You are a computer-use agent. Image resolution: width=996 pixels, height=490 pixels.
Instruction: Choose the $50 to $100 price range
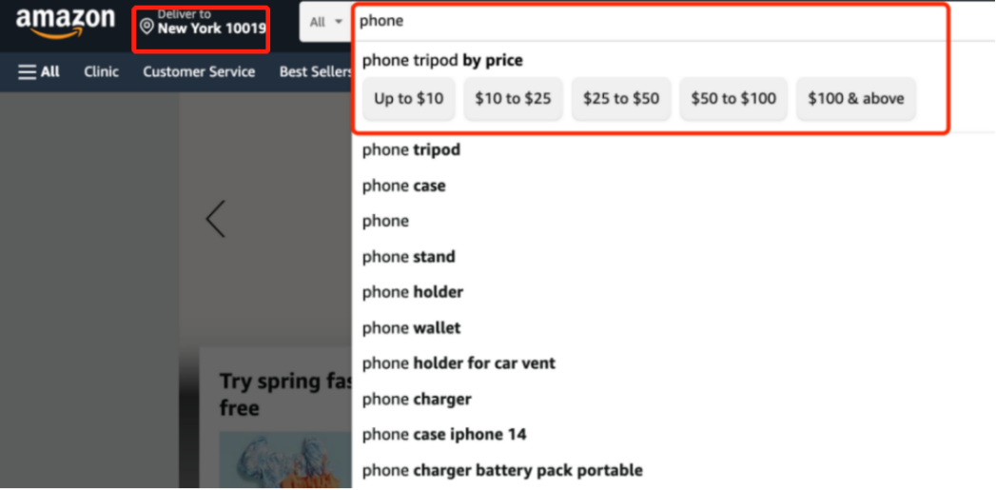click(733, 98)
